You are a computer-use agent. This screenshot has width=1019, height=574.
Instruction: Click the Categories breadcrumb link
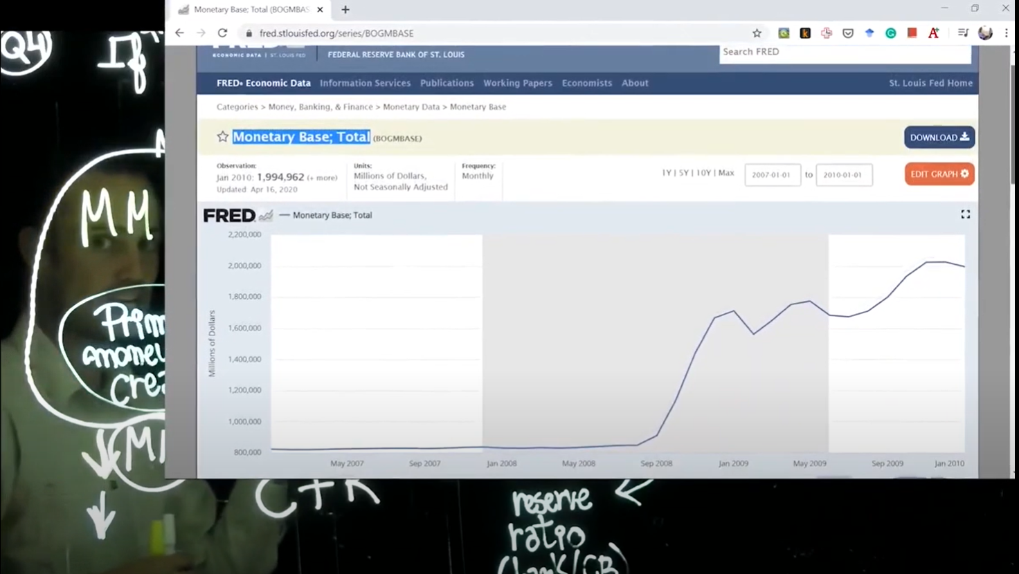[x=237, y=107]
